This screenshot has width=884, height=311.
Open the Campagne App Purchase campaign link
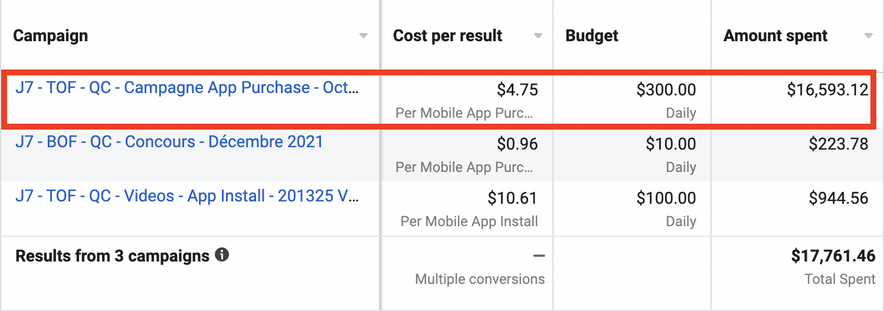(x=186, y=88)
